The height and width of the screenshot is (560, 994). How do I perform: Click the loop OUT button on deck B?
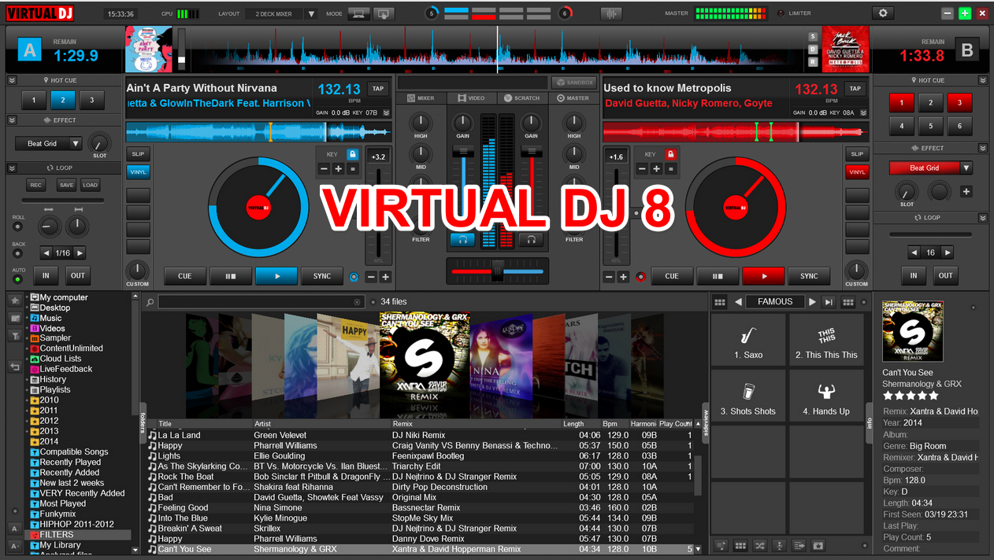(946, 275)
